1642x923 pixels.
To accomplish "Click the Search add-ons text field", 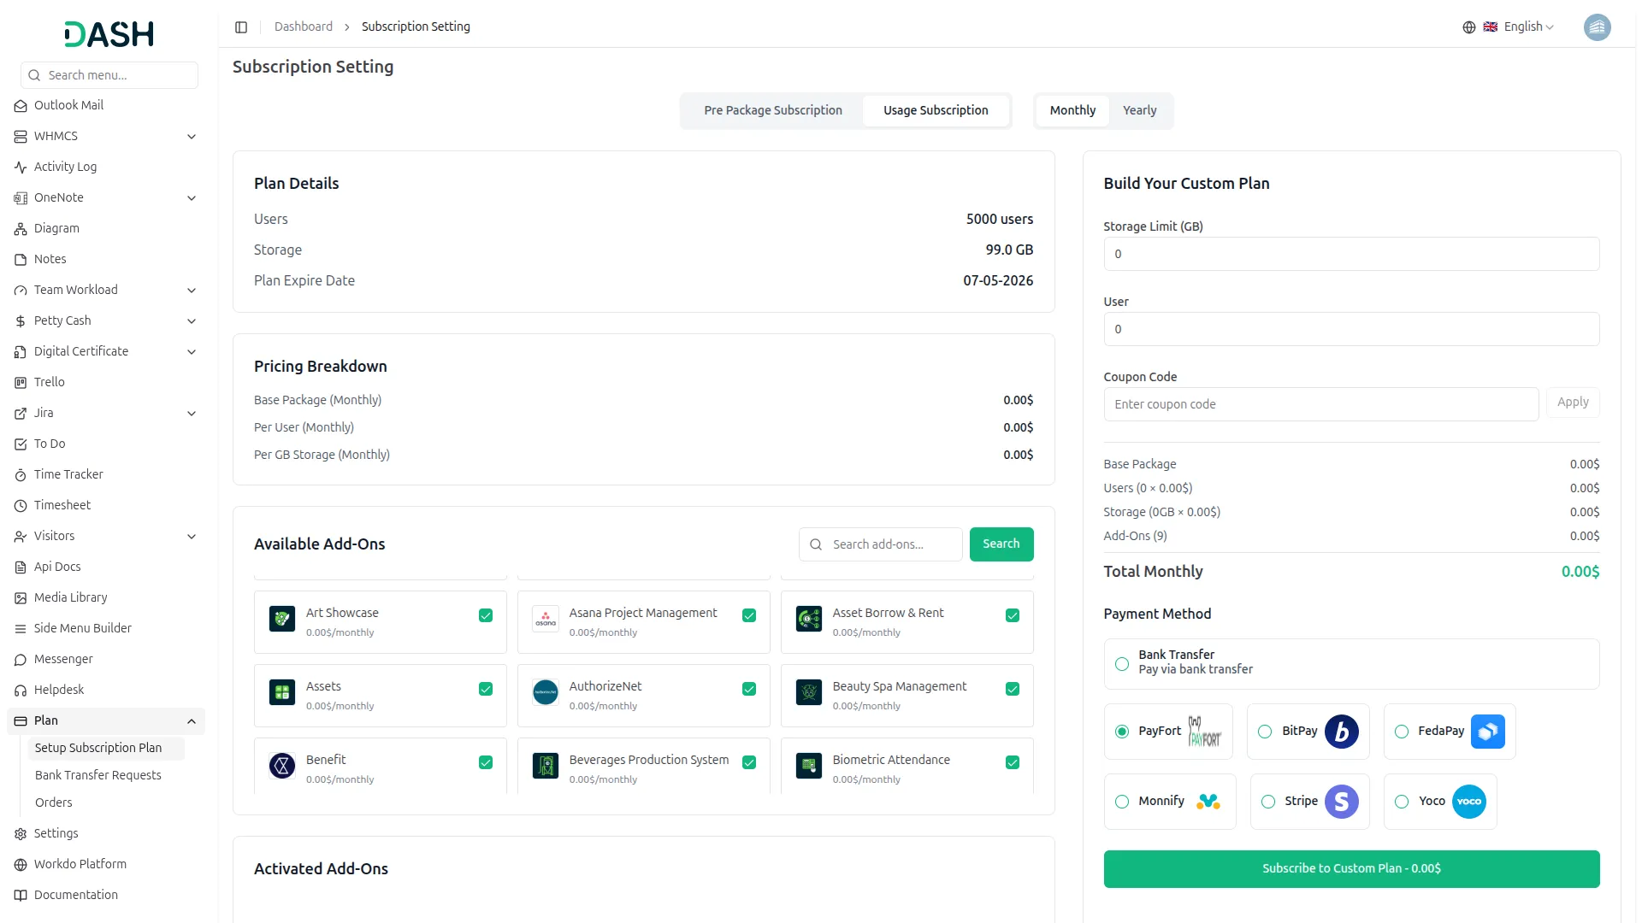I will (881, 544).
